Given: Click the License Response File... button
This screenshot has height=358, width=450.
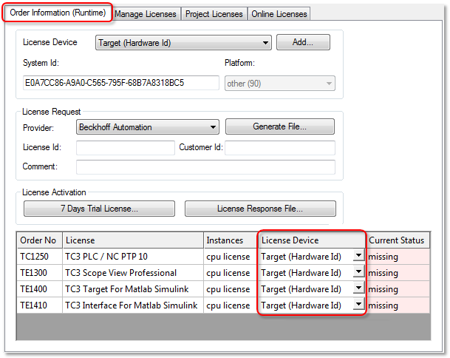Looking at the screenshot, I should 260,209.
